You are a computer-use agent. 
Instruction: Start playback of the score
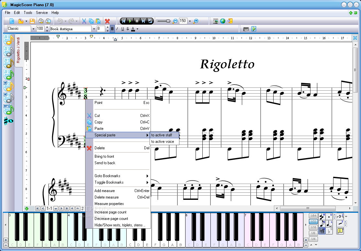(x=130, y=21)
